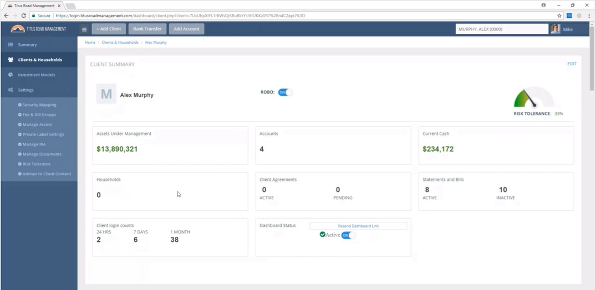Image resolution: width=595 pixels, height=290 pixels.
Task: Click the Investment Models pie chart icon
Action: tap(11, 75)
